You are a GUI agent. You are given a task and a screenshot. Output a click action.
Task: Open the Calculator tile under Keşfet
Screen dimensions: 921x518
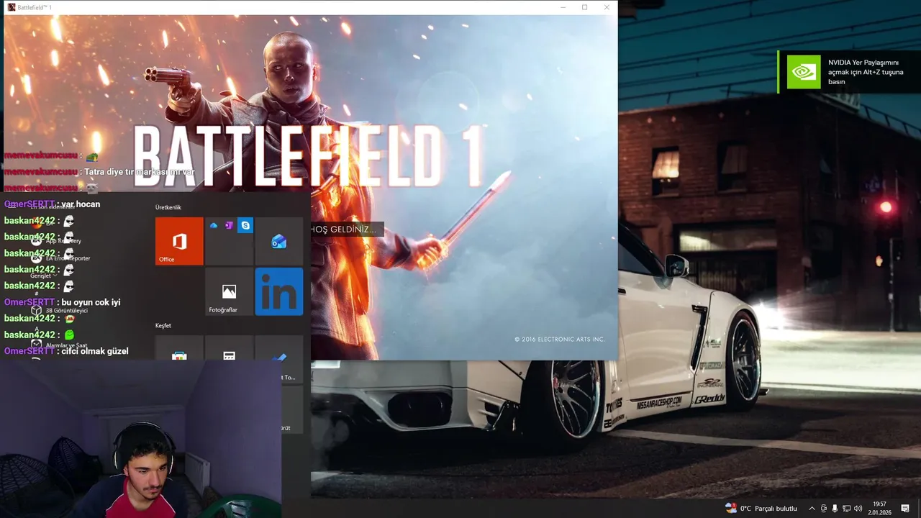(229, 348)
